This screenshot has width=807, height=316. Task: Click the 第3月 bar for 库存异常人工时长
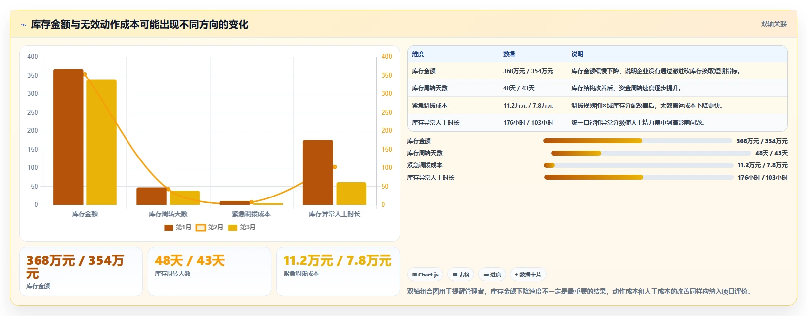(351, 194)
